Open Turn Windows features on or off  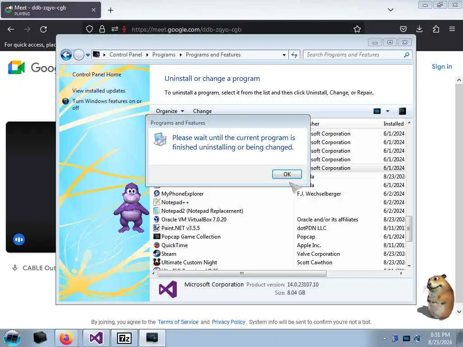pyautogui.click(x=107, y=104)
